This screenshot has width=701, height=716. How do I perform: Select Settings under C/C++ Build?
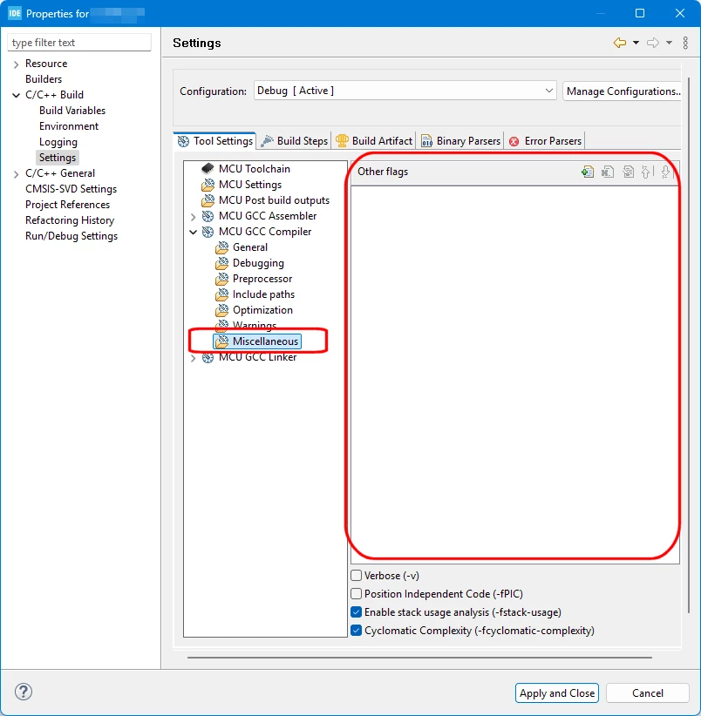58,158
